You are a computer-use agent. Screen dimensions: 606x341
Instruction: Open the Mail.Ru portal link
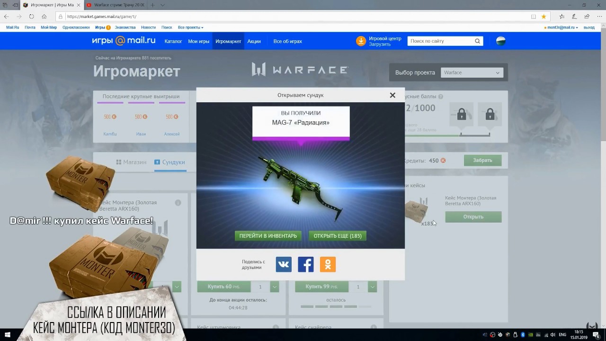[12, 27]
